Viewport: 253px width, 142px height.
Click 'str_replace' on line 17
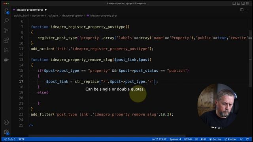click(87, 82)
